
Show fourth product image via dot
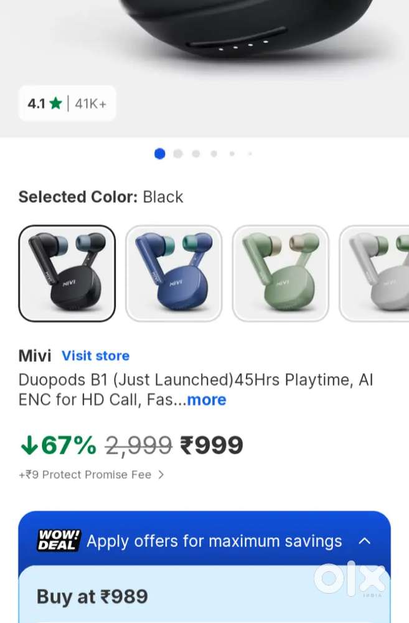click(214, 153)
